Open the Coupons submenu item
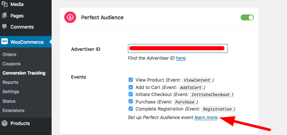The width and height of the screenshot is (287, 135). [12, 64]
